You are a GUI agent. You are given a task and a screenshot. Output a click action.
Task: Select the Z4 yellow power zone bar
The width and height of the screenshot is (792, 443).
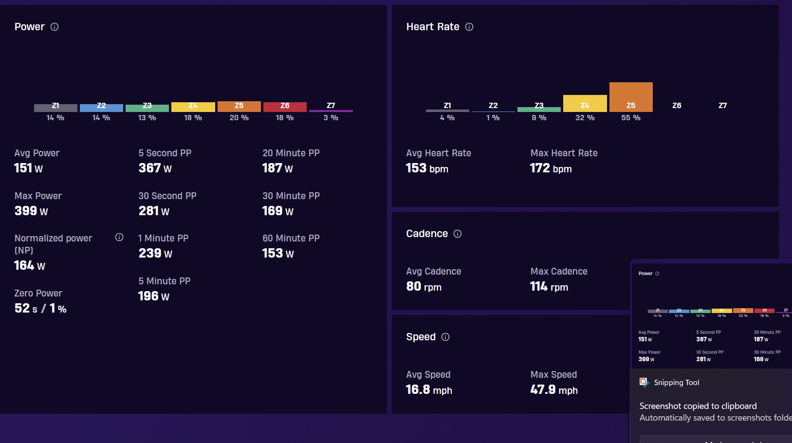[x=193, y=107]
